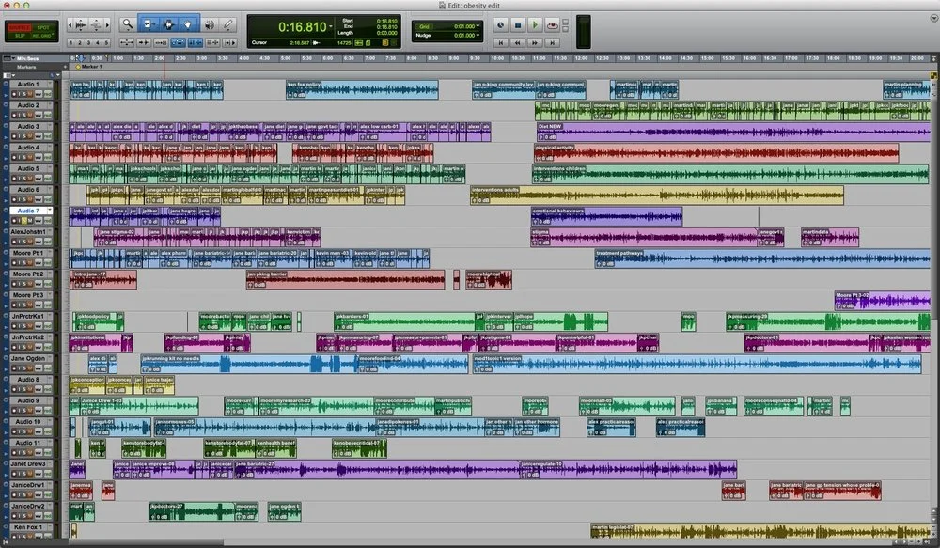Open Nudge value dropdown
940x548 pixels.
[478, 35]
